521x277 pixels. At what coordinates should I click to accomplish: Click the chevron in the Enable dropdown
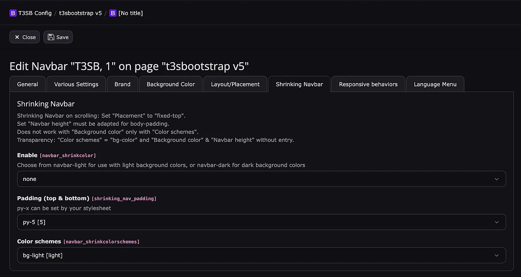pyautogui.click(x=497, y=179)
